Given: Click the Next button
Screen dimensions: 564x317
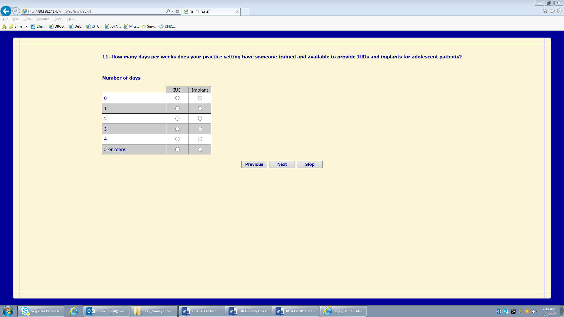Looking at the screenshot, I should [282, 164].
